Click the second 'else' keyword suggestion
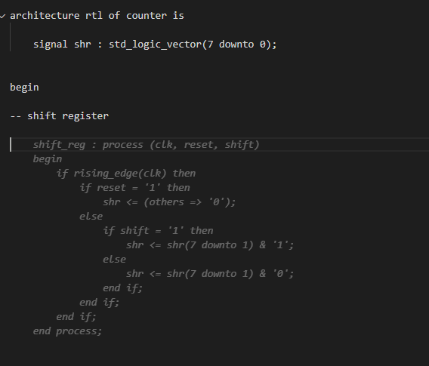 click(x=114, y=260)
